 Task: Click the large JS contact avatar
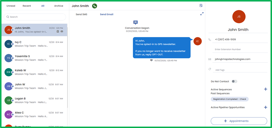(x=239, y=17)
